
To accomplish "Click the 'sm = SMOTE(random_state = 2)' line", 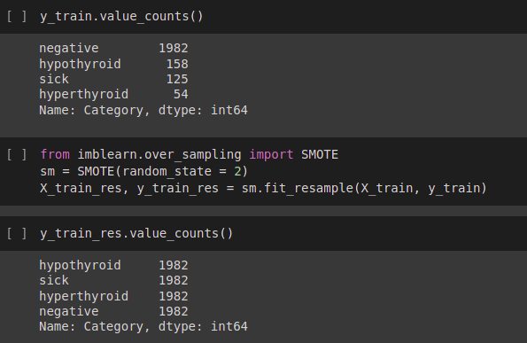I will (x=143, y=172).
